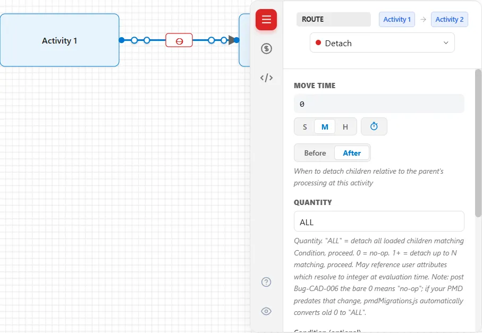This screenshot has width=482, height=333.
Task: Open the Detach route type dropdown
Action: click(382, 42)
